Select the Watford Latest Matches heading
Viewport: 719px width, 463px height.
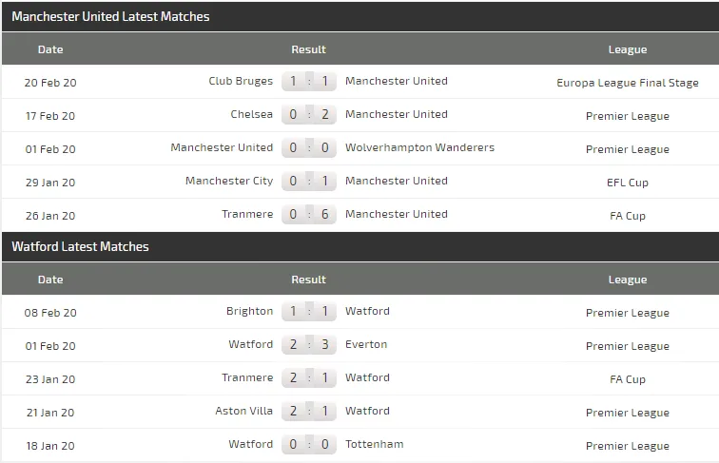click(80, 247)
